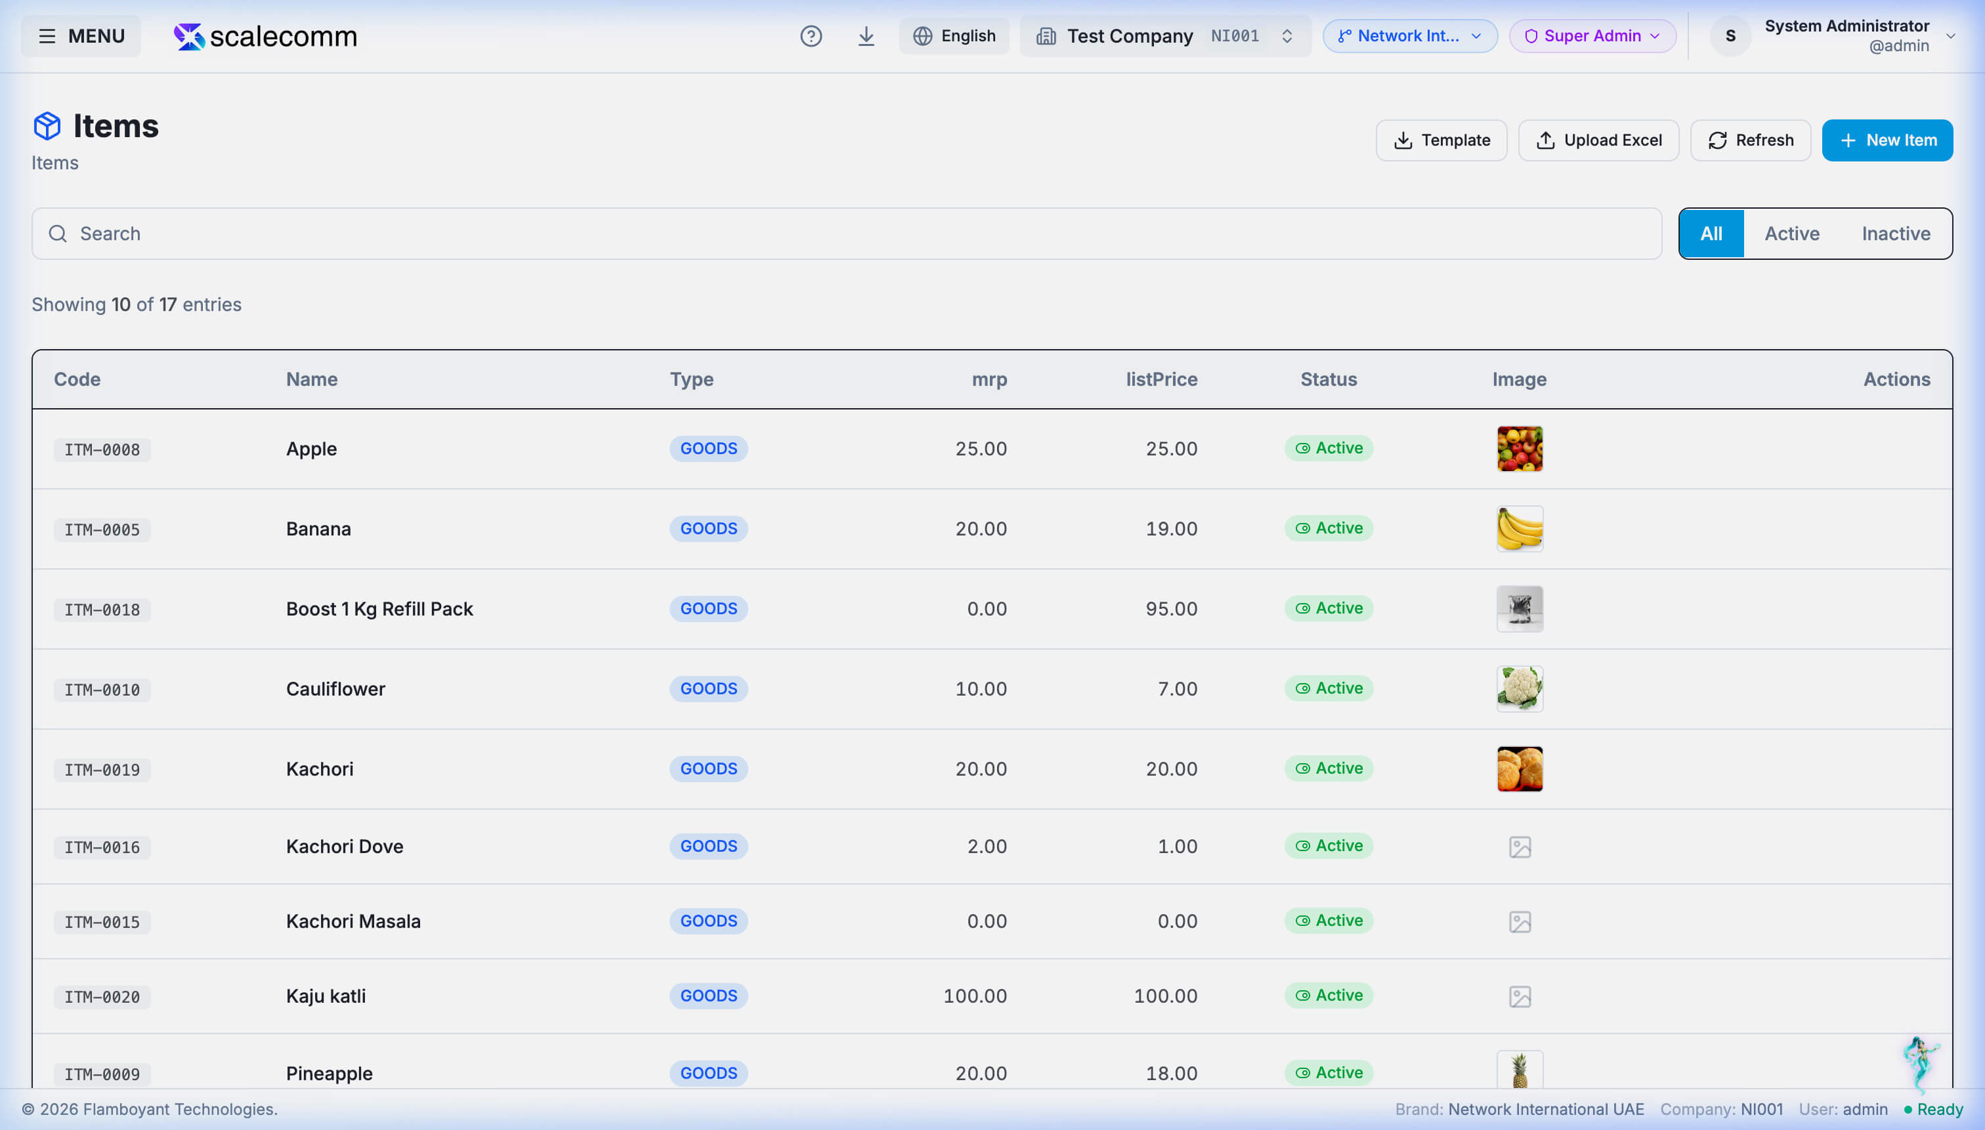Image resolution: width=1985 pixels, height=1130 pixels.
Task: Click the download arrow icon in header
Action: (866, 35)
